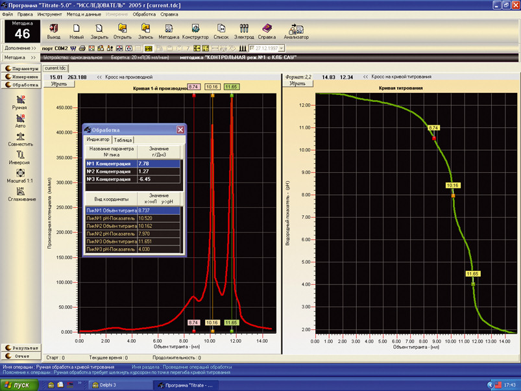This screenshot has height=391, width=521.
Task: Launch the Анализатор tool
Action: pyautogui.click(x=296, y=31)
